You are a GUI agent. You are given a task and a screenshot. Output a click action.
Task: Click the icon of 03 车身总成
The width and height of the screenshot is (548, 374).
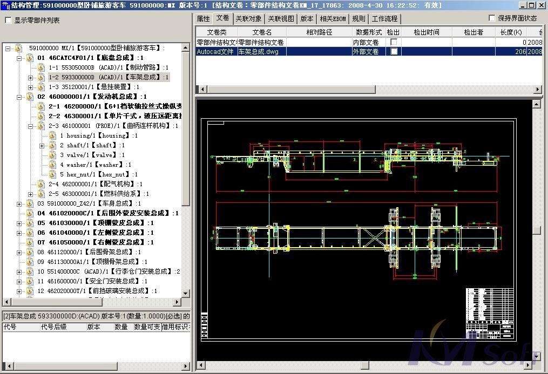point(30,203)
